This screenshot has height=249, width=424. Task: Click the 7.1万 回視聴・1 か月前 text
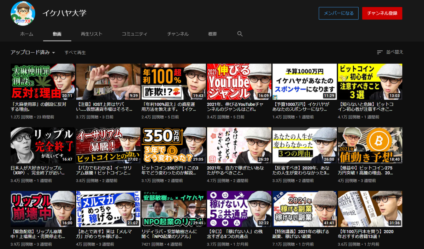[293, 244]
